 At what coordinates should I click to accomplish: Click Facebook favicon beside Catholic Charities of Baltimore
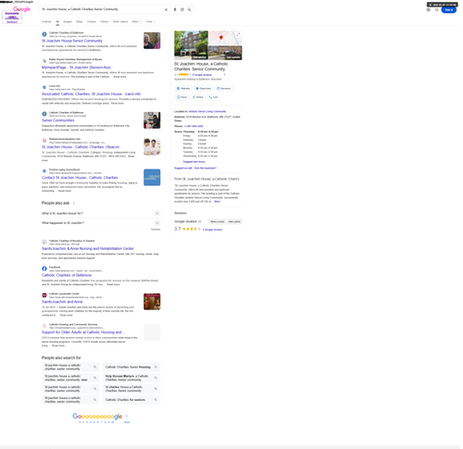[44, 268]
